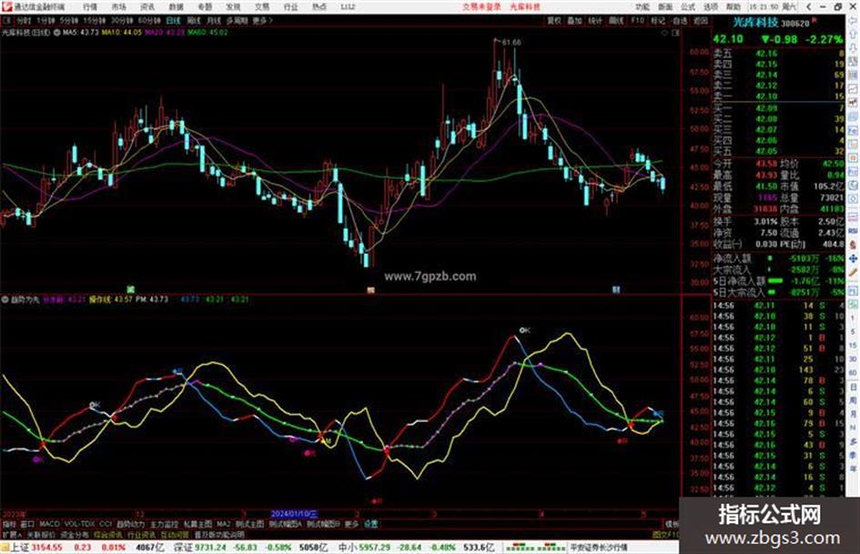This screenshot has width=860, height=554.
Task: Click the back arrow in title bar
Action: click(808, 7)
